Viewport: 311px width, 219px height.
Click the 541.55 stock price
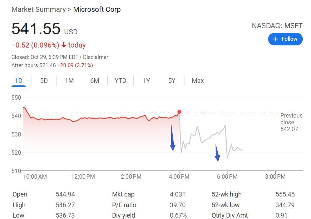point(36,29)
